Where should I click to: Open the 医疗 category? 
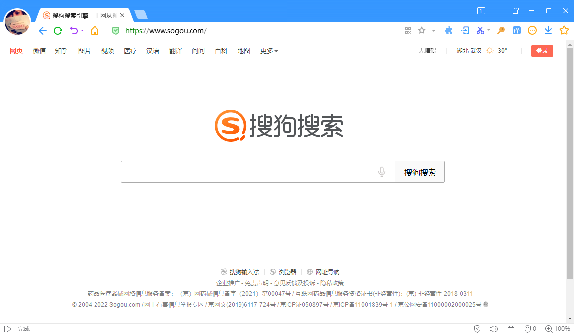[x=130, y=51]
